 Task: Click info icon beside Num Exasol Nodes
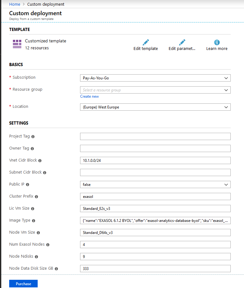pyautogui.click(x=48, y=245)
